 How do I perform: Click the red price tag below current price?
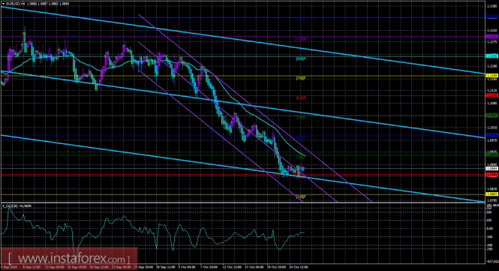492,174
